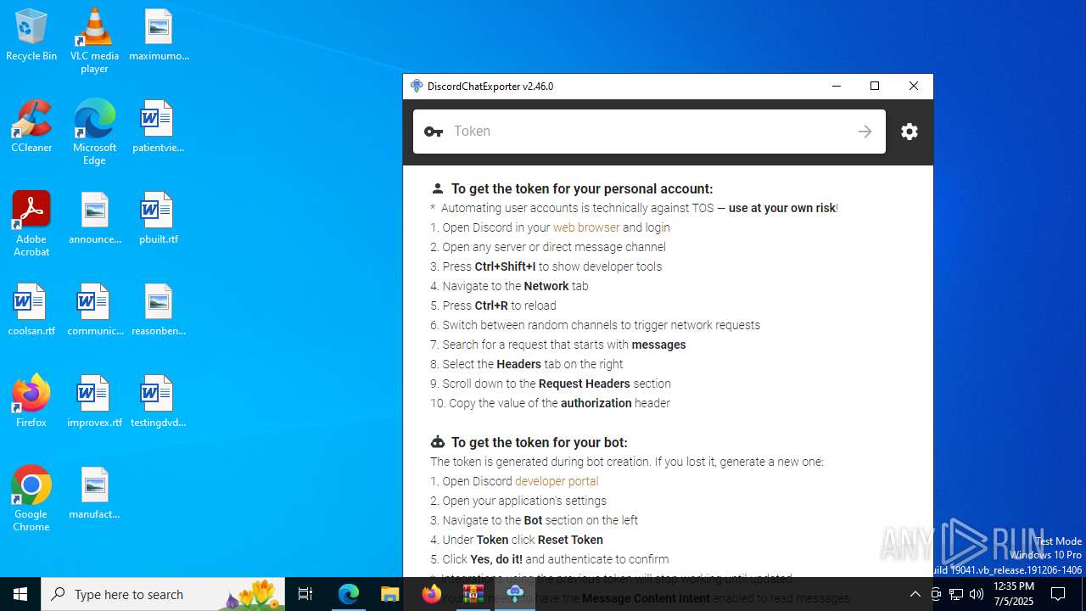
Task: Select the VLC media player shortcut
Action: click(94, 41)
